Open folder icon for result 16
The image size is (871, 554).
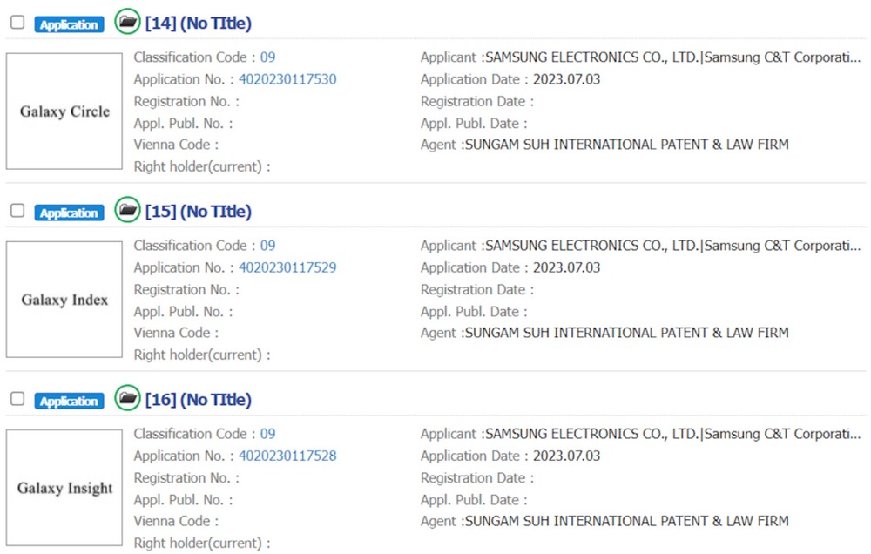[x=128, y=398]
